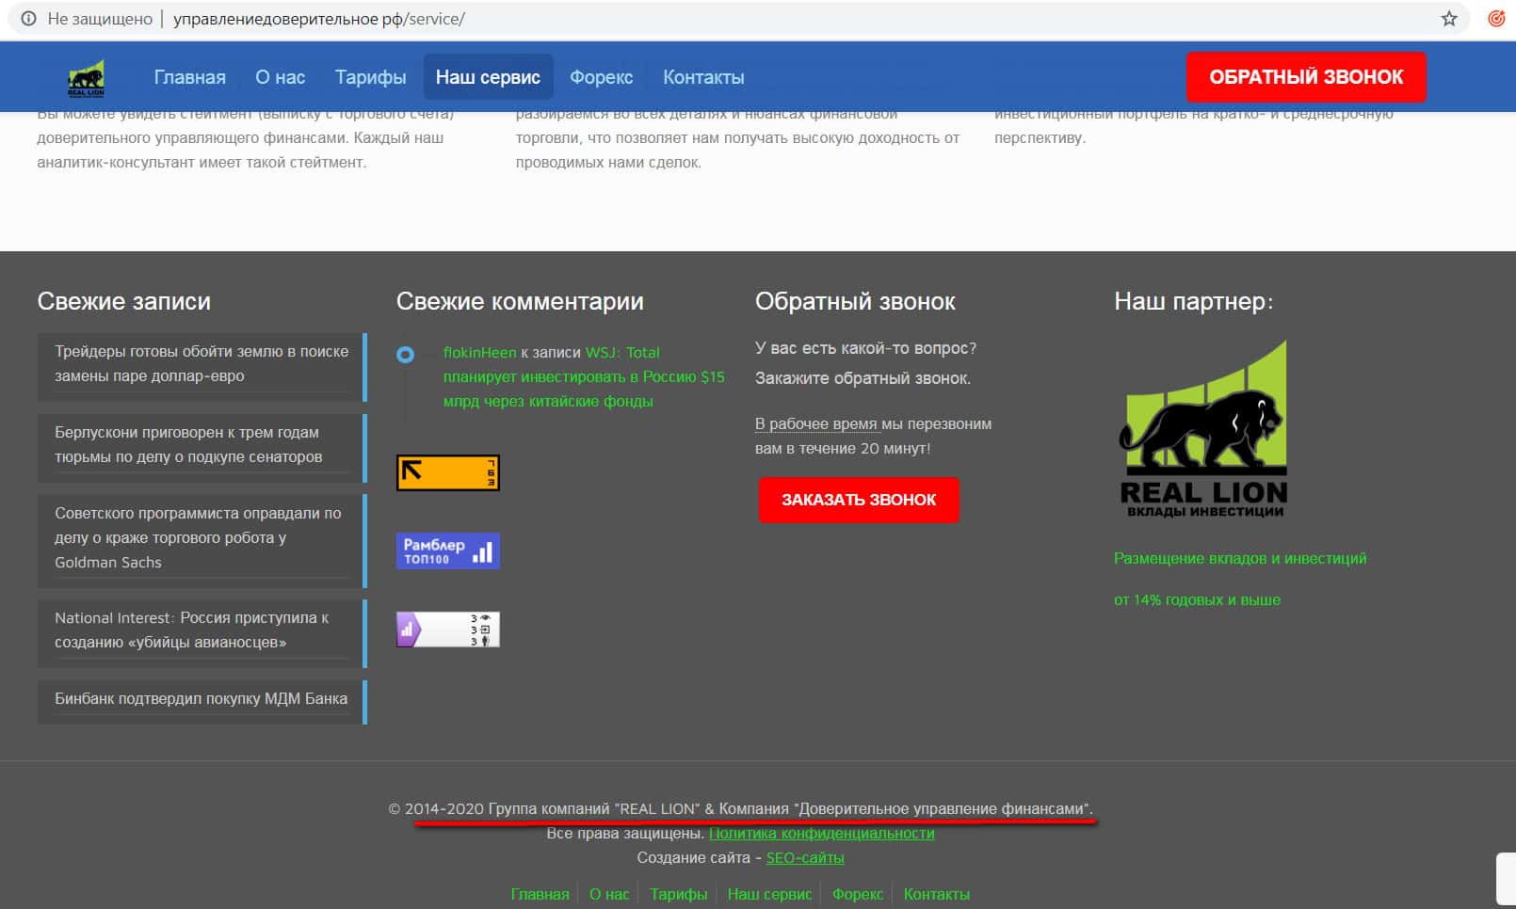Screen dimensions: 1516x909
Task: Open the red browser extension icon
Action: tap(1495, 19)
